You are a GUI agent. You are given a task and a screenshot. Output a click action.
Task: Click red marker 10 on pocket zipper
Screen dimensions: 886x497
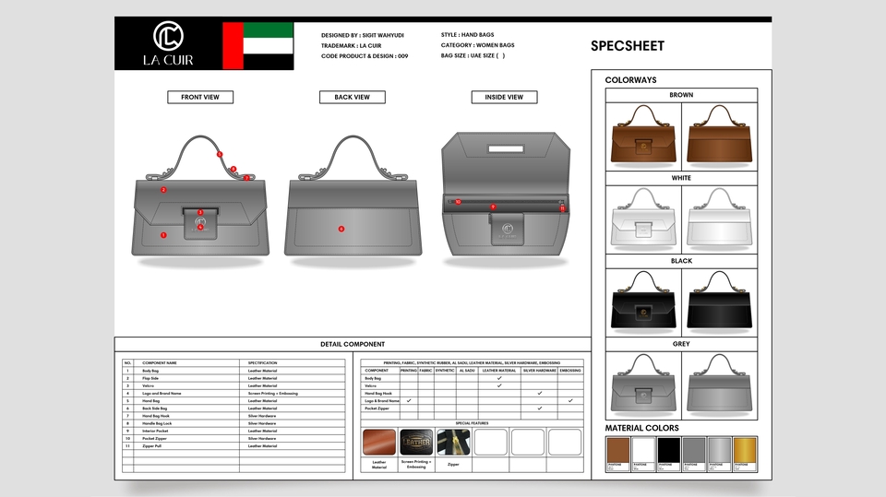tap(458, 201)
